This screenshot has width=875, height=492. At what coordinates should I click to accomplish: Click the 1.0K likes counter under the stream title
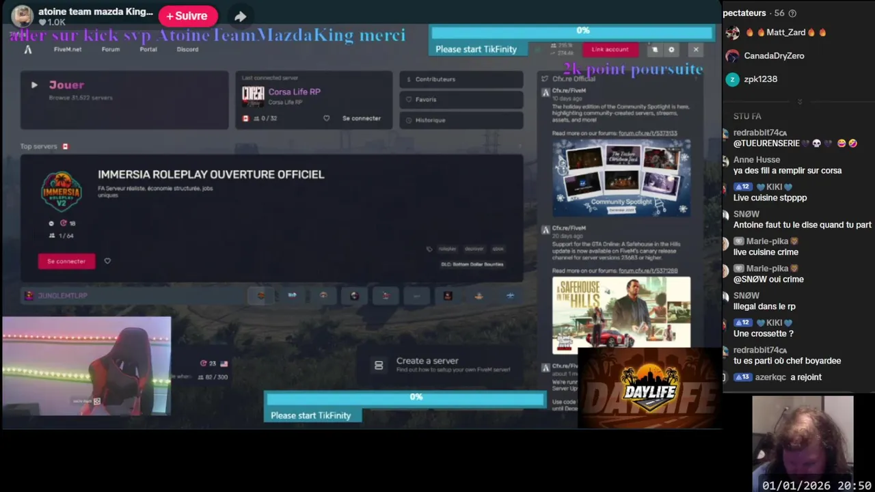(x=52, y=23)
